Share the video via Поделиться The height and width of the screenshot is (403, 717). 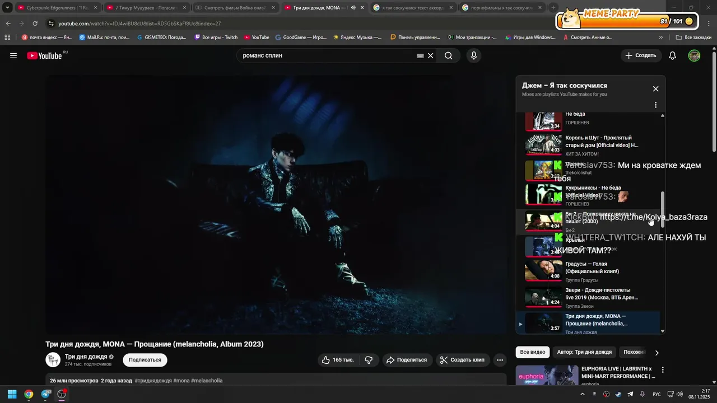click(x=407, y=360)
